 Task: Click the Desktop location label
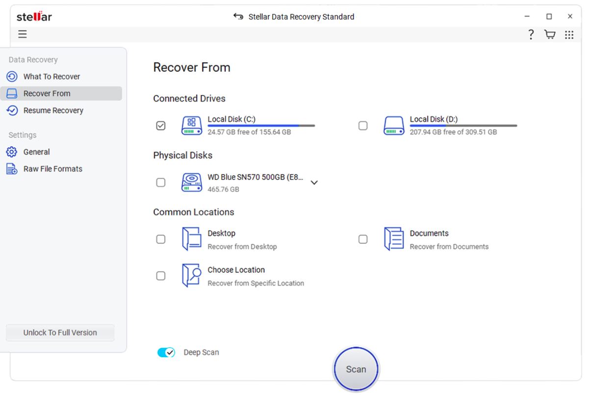(x=222, y=234)
